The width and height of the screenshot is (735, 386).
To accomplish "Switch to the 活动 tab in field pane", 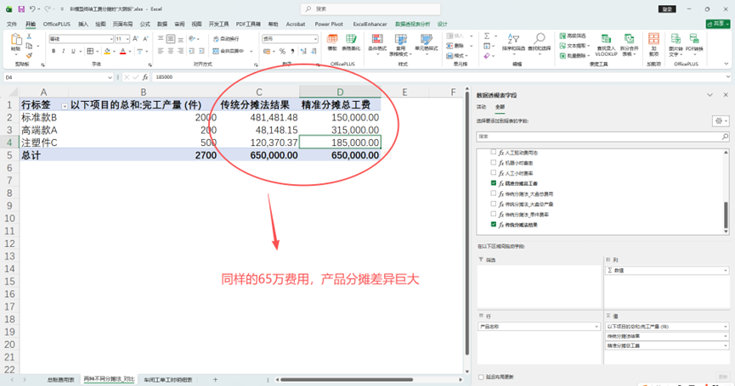I will coord(482,107).
